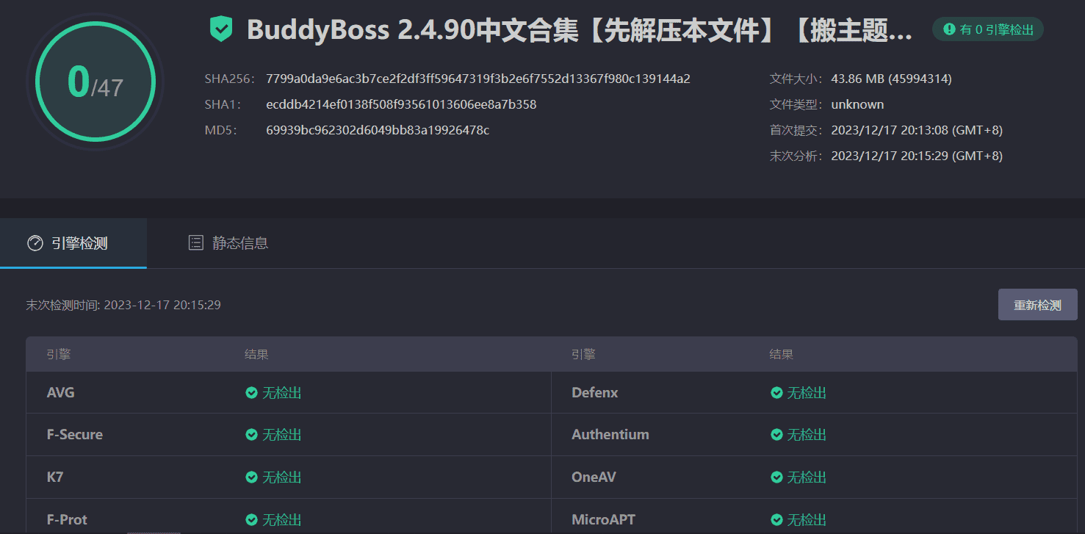Click the MicroAPT engine name
This screenshot has width=1085, height=534.
point(604,520)
